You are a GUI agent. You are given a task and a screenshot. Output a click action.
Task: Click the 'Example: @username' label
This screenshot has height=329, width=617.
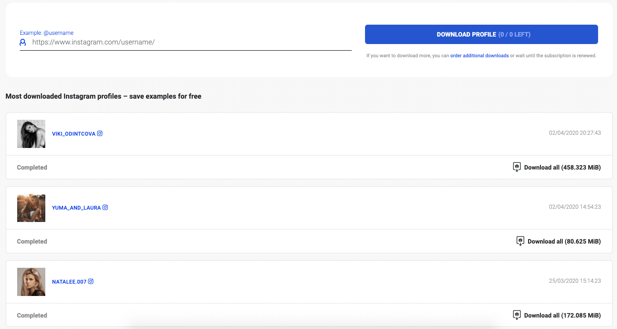tap(47, 33)
